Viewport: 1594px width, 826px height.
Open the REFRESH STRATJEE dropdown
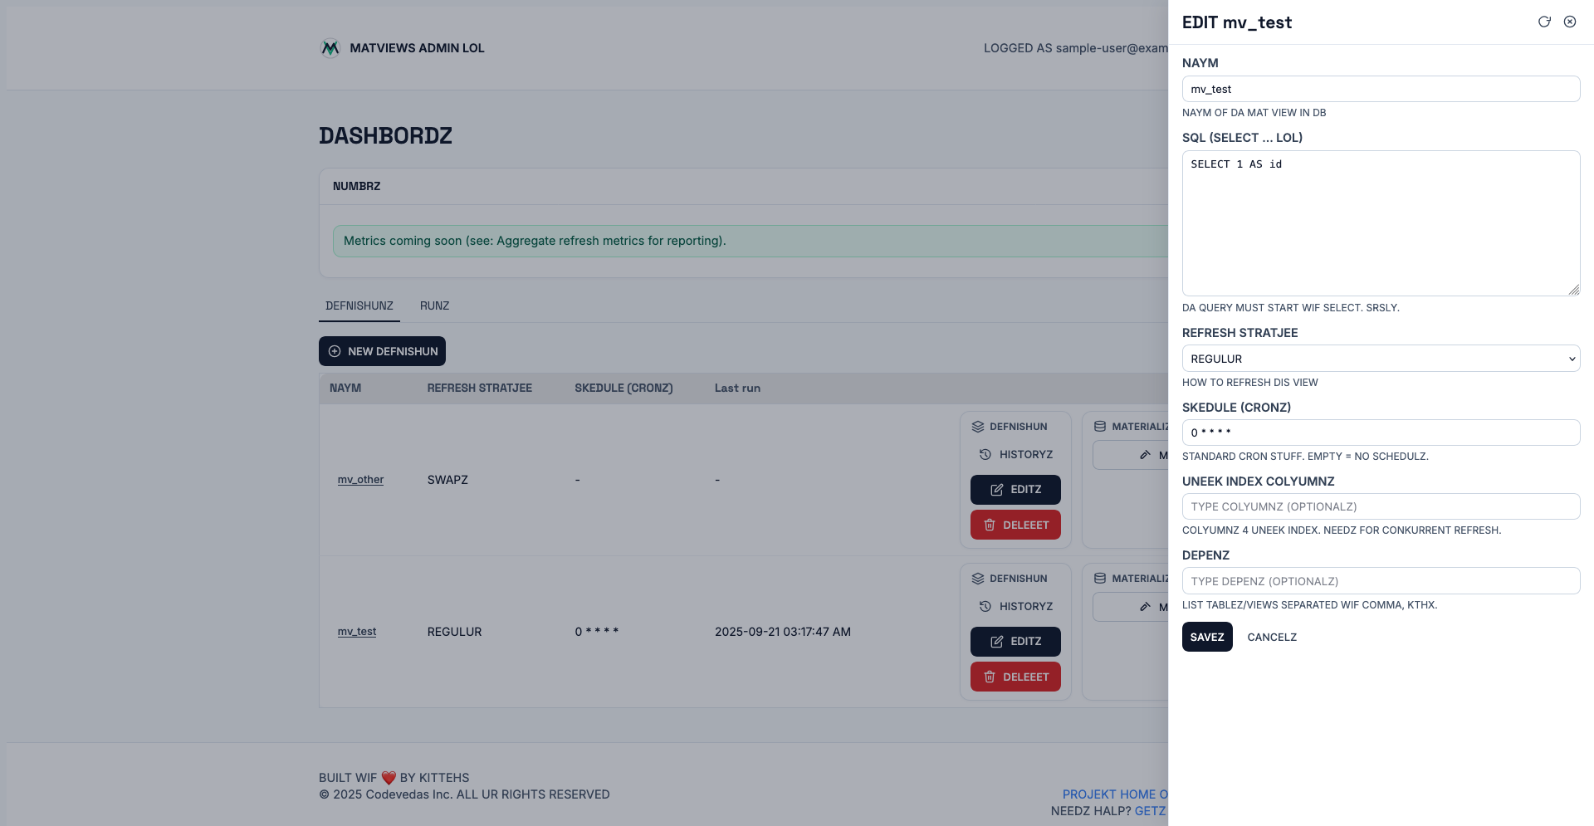pos(1380,359)
